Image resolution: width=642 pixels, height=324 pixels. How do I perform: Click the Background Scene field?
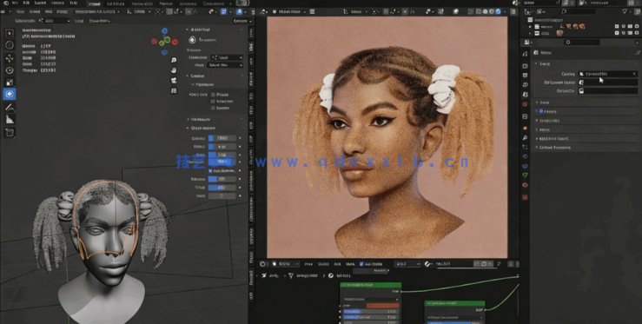pos(607,83)
